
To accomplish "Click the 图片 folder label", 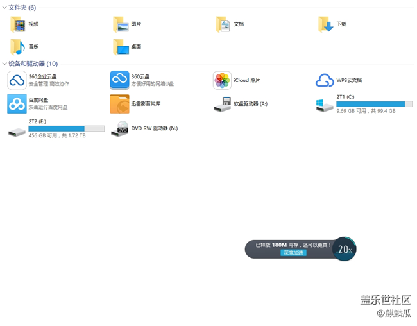I will [136, 24].
